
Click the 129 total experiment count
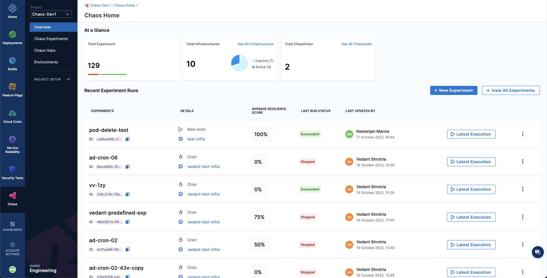point(94,66)
